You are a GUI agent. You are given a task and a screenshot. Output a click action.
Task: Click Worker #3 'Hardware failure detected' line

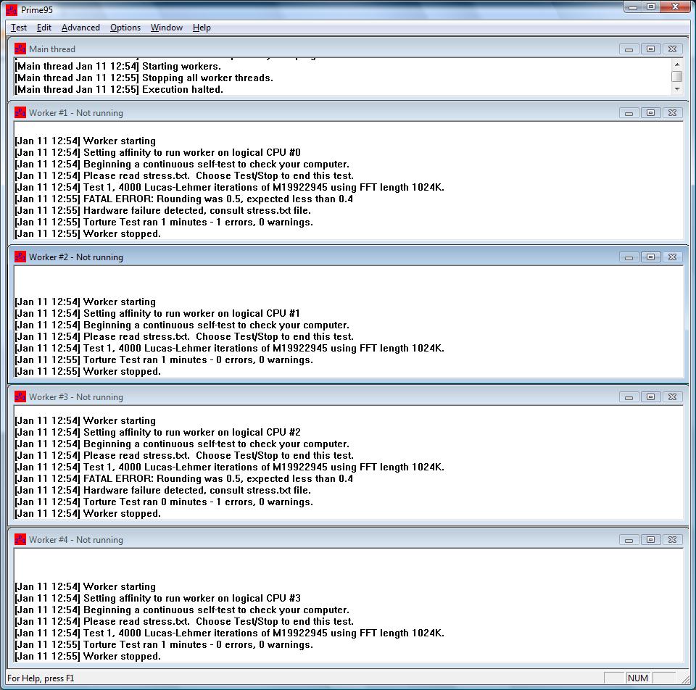point(162,491)
